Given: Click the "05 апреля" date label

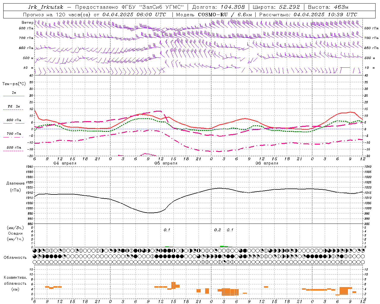Looking at the screenshot, I should 166,163.
